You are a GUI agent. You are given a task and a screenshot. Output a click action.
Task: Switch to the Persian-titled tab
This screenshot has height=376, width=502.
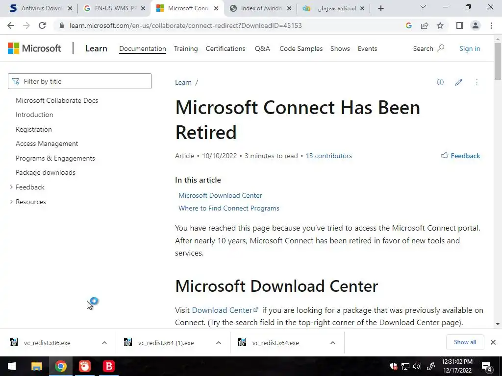coord(333,8)
